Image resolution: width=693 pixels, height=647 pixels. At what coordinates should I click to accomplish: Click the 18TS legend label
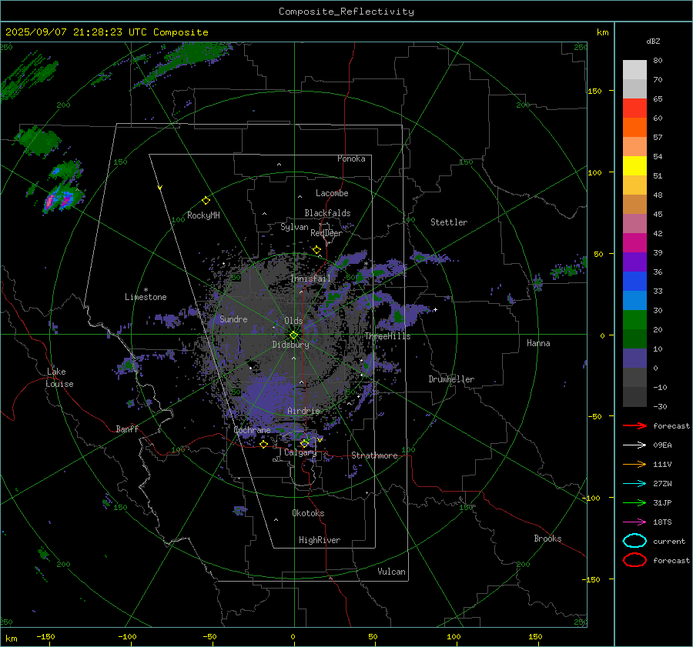662,522
